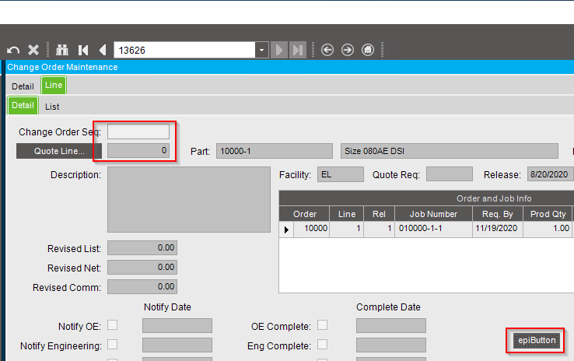Image resolution: width=574 pixels, height=361 pixels.
Task: Open the 13626 record dropdown arrow
Action: (262, 50)
